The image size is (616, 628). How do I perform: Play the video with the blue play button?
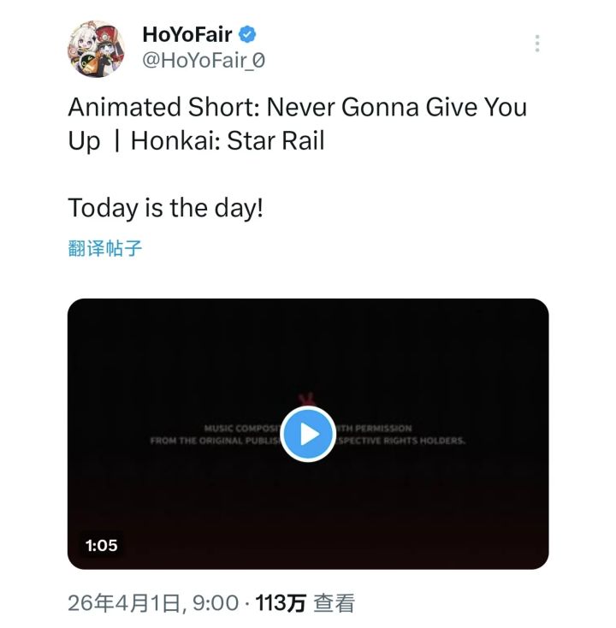[308, 434]
